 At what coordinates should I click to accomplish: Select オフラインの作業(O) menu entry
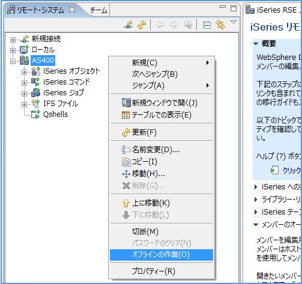[x=162, y=255]
